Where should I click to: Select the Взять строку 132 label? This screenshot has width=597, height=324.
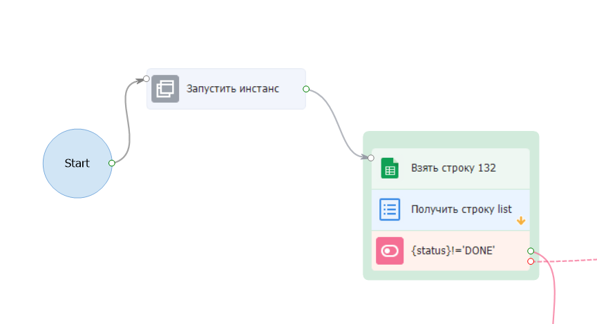pos(453,168)
